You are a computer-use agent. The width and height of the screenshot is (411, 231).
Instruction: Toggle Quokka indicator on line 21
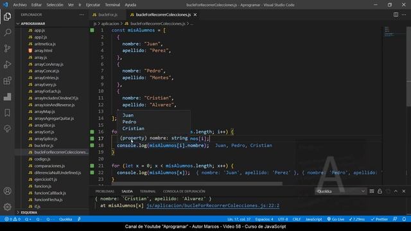(x=92, y=166)
